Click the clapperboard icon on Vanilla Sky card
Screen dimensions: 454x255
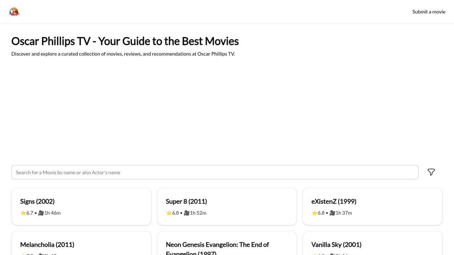(332, 254)
